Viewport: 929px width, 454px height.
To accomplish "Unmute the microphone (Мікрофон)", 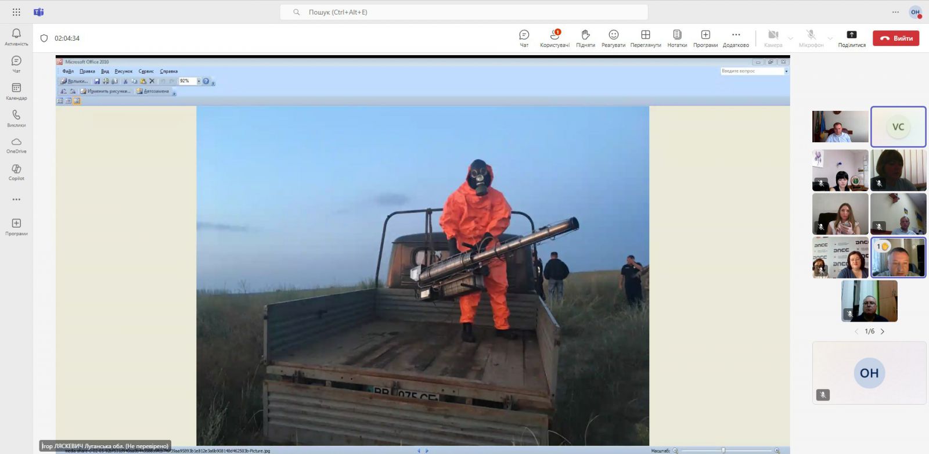I will [x=811, y=38].
